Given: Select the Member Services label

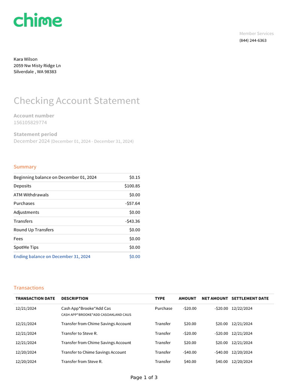Looking at the screenshot, I should pos(256,33).
